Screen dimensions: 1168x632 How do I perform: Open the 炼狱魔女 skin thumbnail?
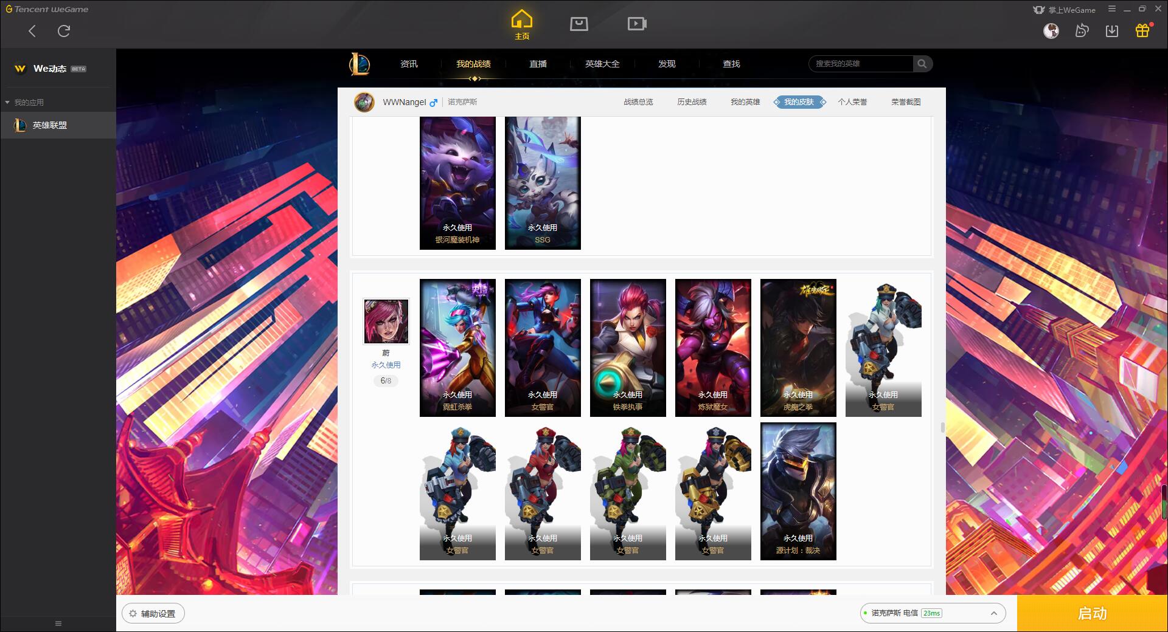pos(713,348)
